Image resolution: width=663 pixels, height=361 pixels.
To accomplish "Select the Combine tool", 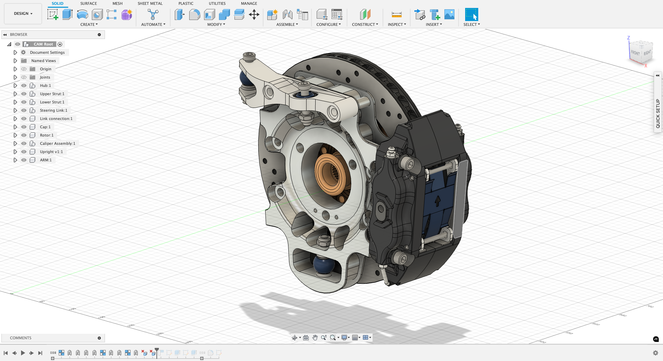I will pos(224,14).
